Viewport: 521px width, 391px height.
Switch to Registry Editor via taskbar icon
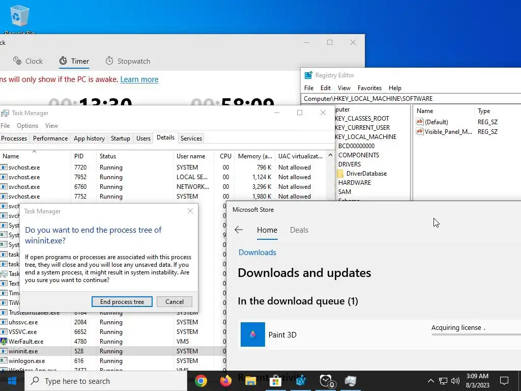301,381
